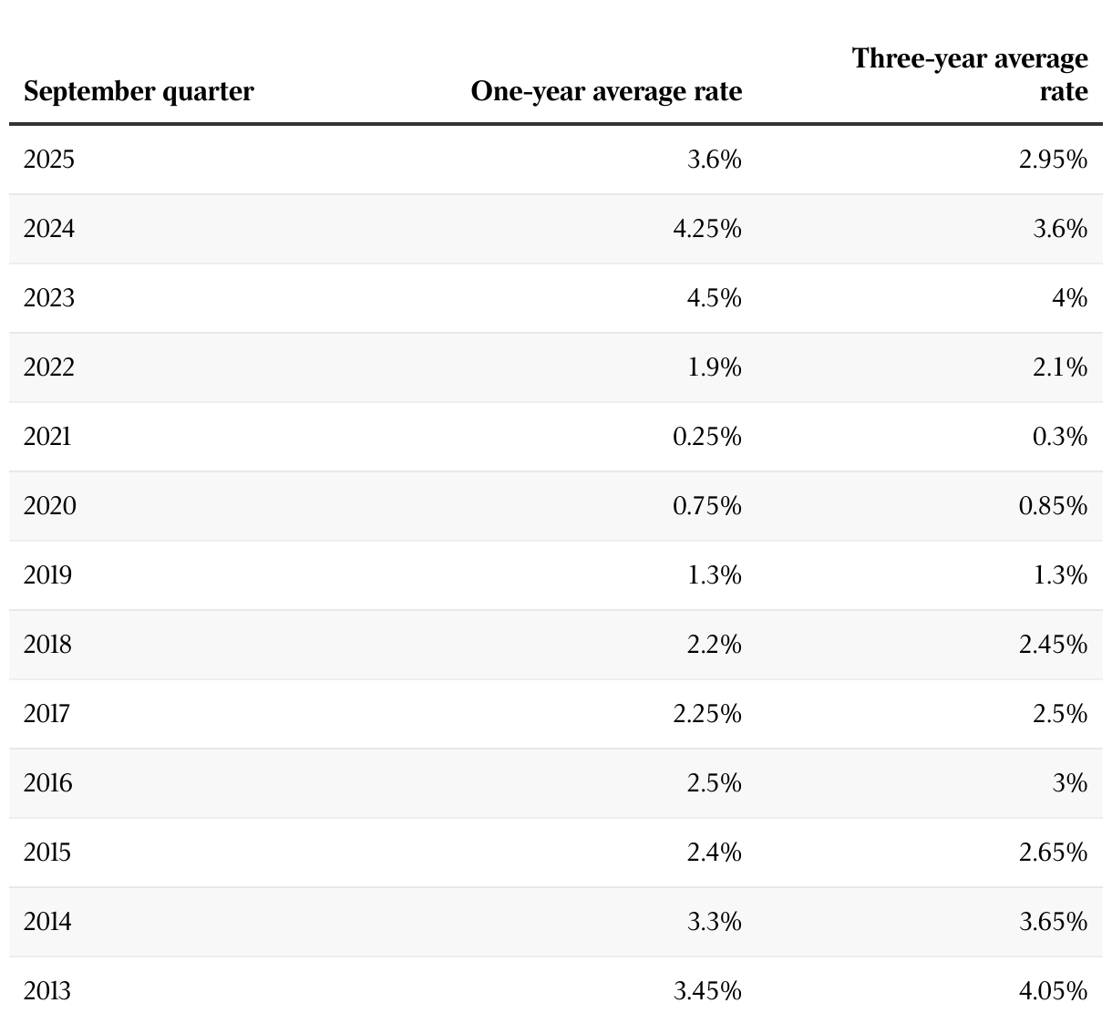Click the 0.85% three-year rate value
Screen dimensions: 1112x1034
pyautogui.click(x=1054, y=506)
